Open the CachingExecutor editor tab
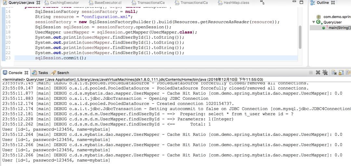351x166 pixels. click(x=64, y=3)
